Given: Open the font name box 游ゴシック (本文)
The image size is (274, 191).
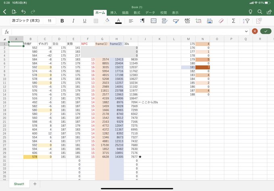Looking at the screenshot, I should [x=26, y=21].
